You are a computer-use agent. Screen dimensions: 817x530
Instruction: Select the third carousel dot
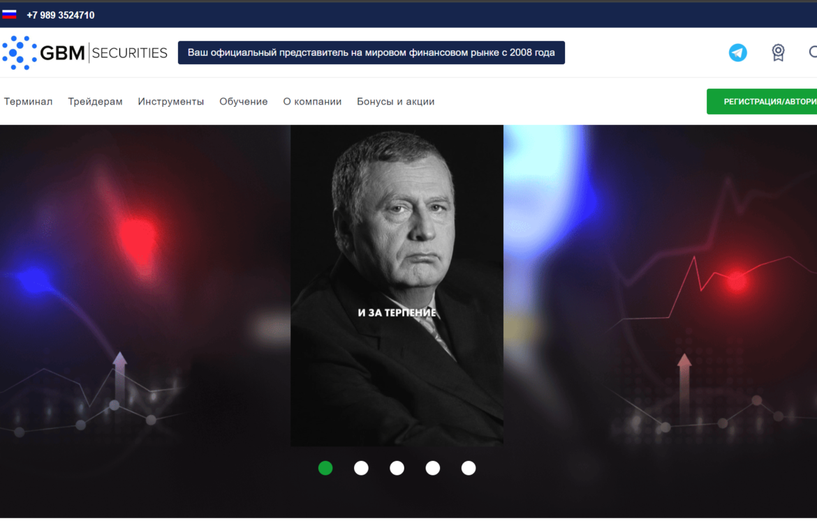coord(397,468)
